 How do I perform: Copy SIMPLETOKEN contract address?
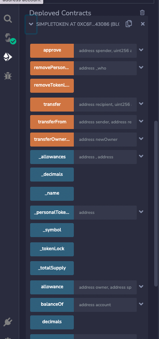pyautogui.click(x=129, y=24)
